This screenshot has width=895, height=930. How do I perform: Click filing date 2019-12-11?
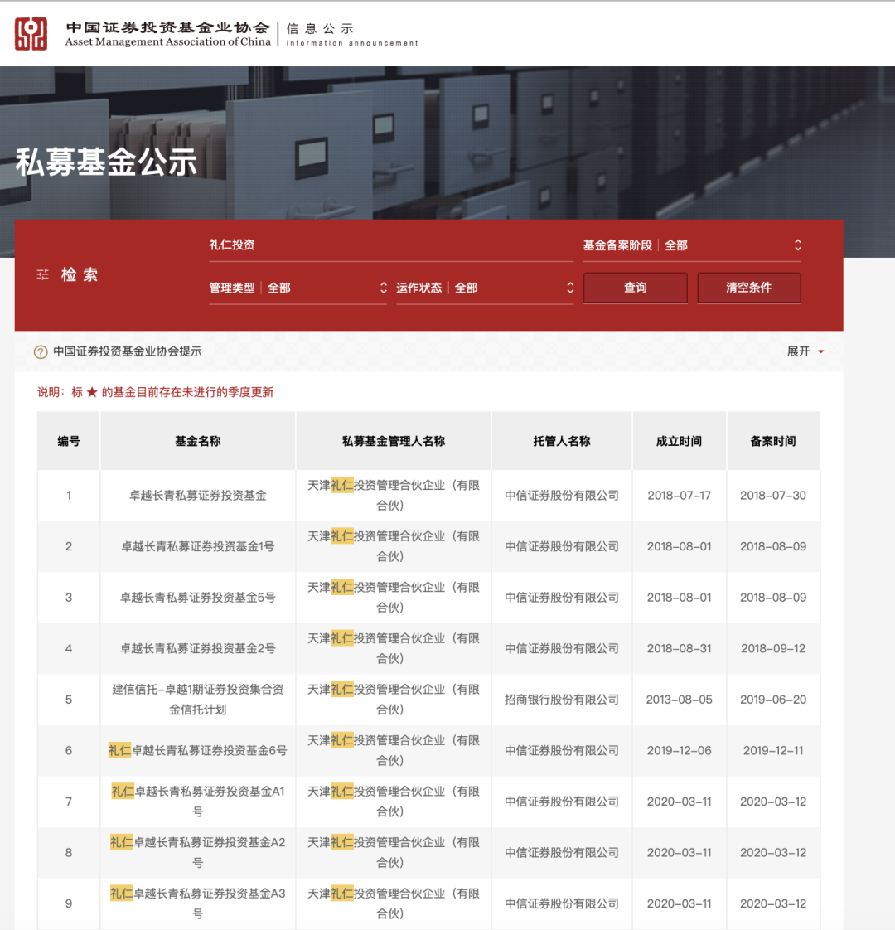point(773,750)
